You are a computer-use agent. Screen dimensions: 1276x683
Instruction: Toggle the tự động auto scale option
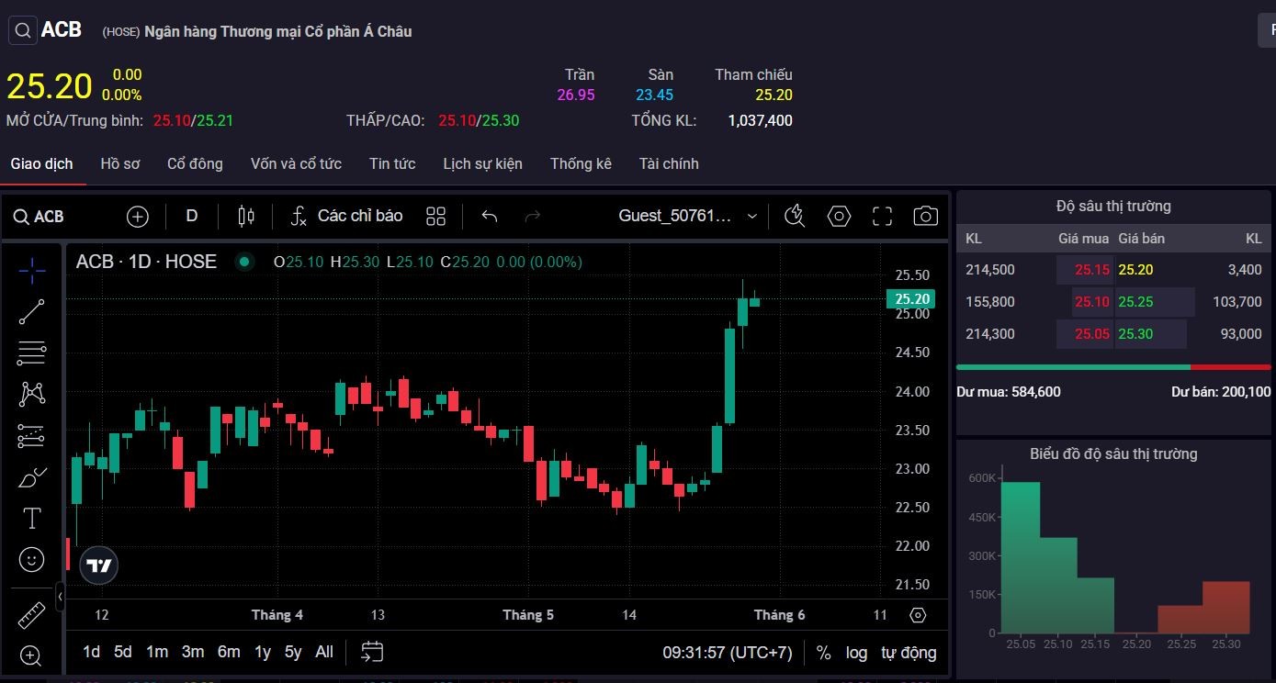pos(909,653)
